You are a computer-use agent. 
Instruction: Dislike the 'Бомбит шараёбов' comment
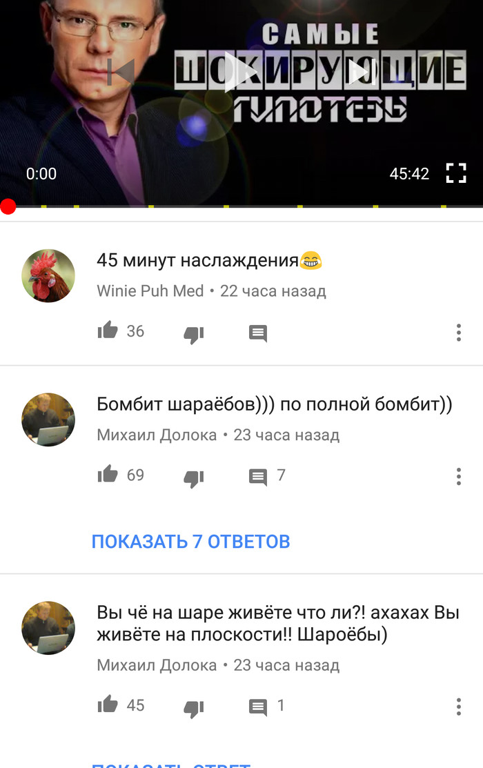pos(193,478)
